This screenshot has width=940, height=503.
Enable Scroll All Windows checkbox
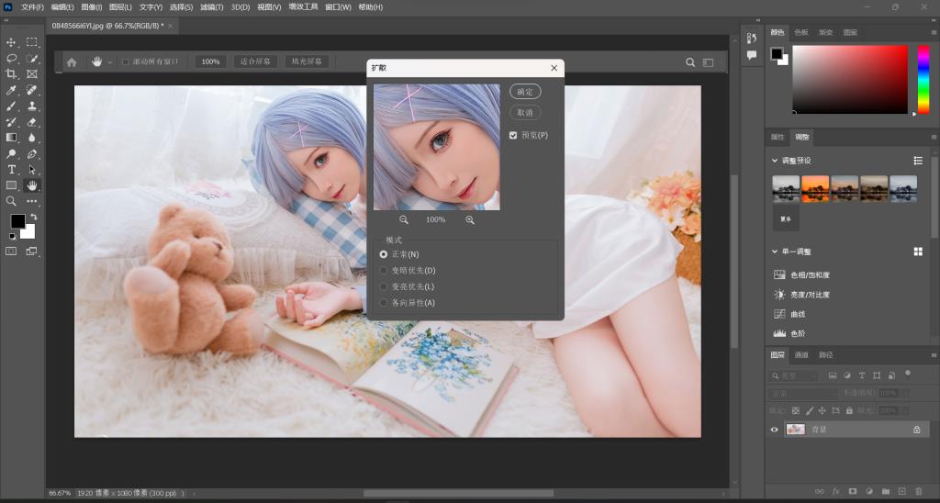[125, 61]
